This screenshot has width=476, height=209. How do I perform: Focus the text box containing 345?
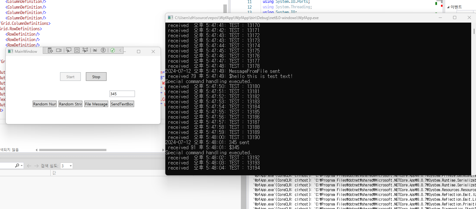(x=122, y=94)
